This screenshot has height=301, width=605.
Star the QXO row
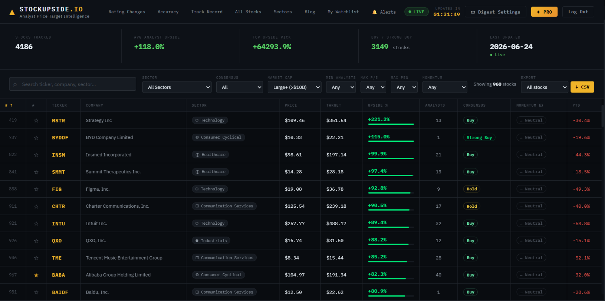pos(36,241)
